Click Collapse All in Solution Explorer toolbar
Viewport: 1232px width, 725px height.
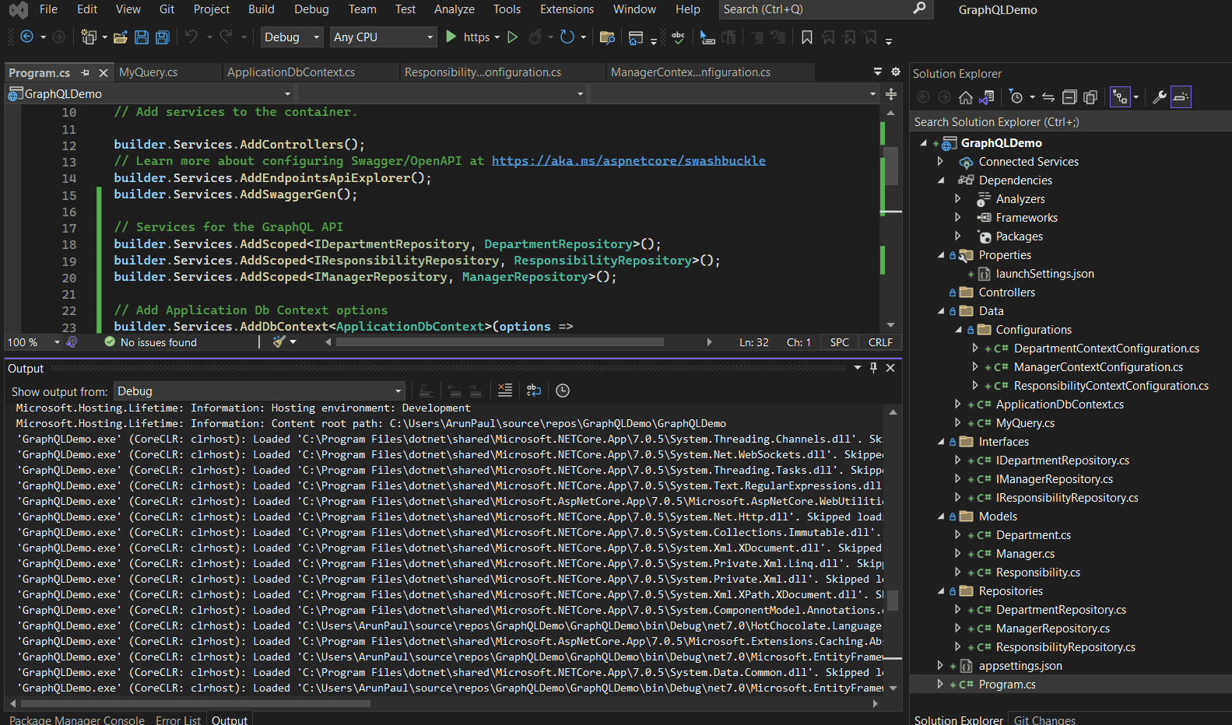[x=1069, y=97]
